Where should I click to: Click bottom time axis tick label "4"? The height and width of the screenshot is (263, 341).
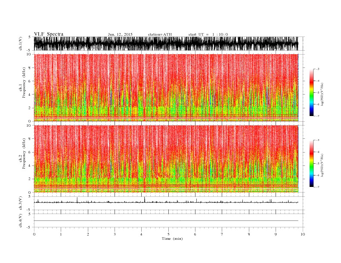pyautogui.click(x=141, y=234)
